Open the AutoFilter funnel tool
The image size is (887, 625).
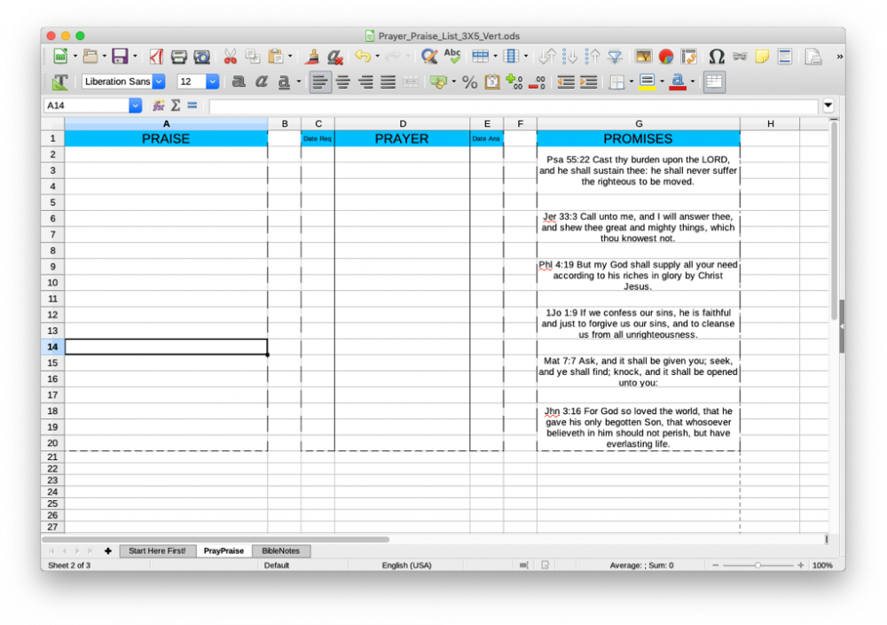click(614, 57)
